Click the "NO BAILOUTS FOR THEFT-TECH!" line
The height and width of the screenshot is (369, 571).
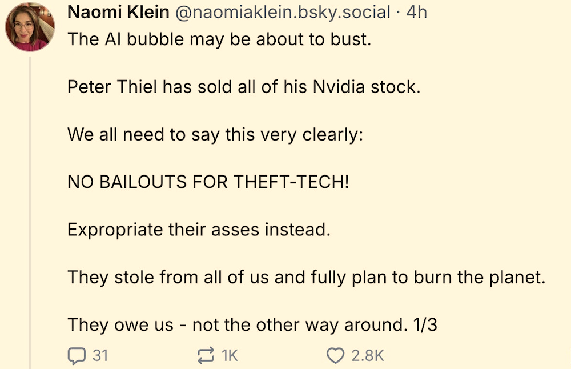(208, 183)
